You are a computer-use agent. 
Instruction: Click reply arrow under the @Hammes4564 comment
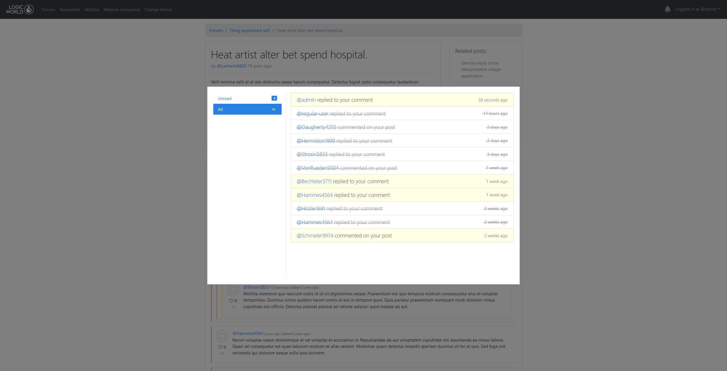[222, 354]
